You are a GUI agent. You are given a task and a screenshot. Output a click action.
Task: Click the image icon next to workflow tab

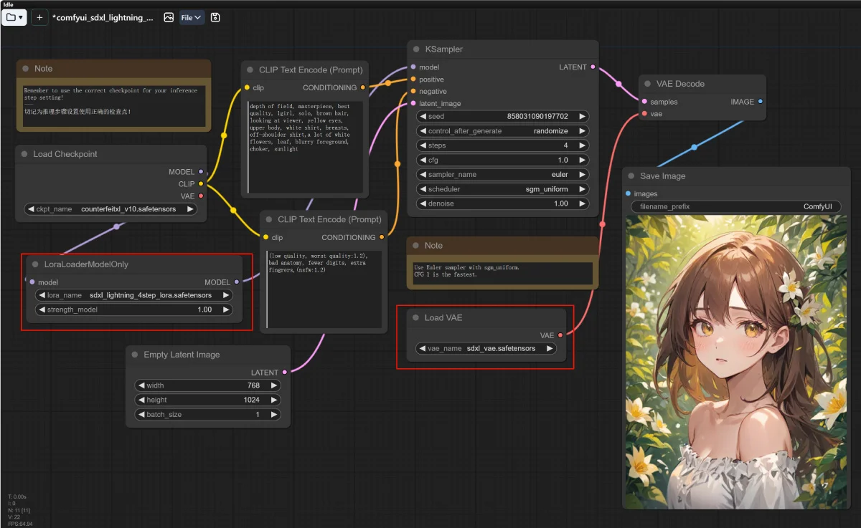(169, 17)
